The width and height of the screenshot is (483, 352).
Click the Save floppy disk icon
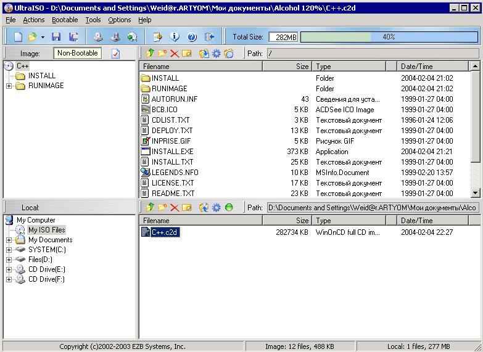(x=56, y=37)
